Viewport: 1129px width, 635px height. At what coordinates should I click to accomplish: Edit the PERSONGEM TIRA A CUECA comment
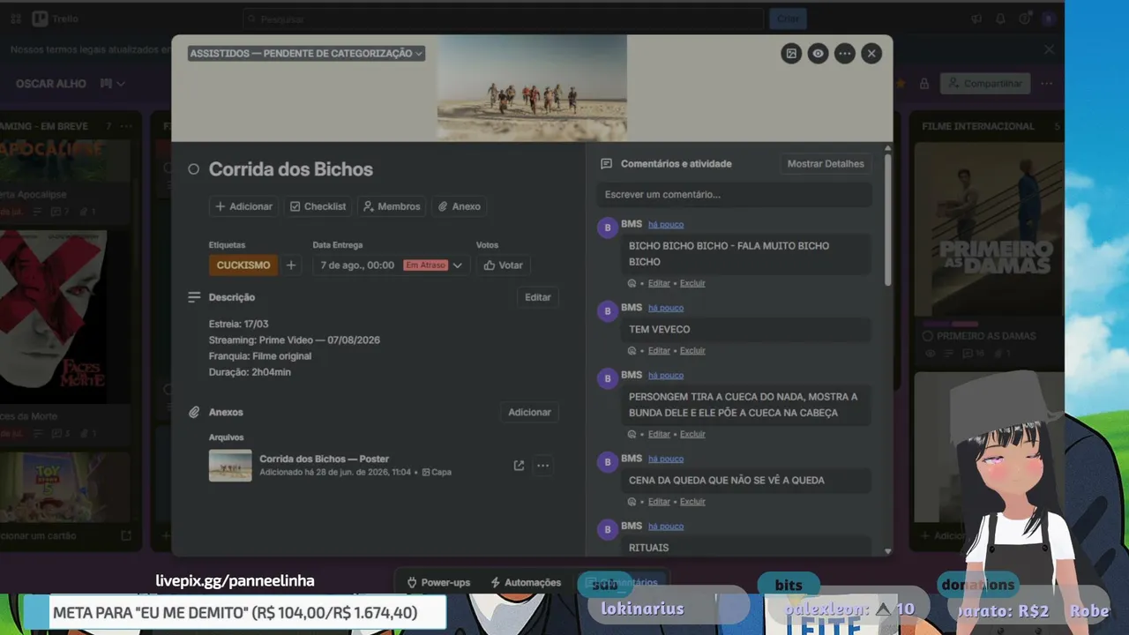click(659, 434)
